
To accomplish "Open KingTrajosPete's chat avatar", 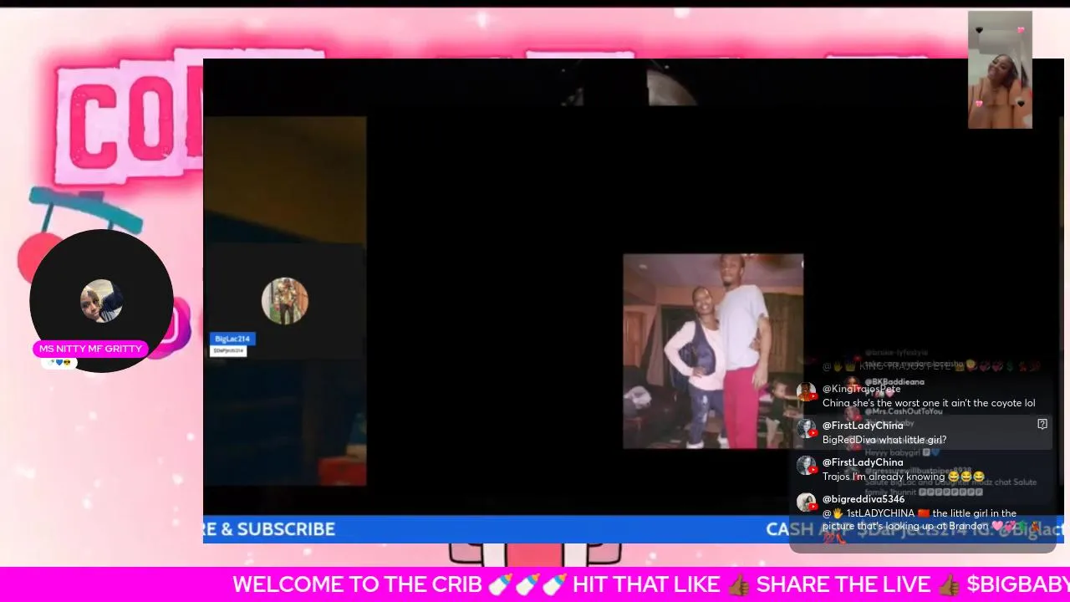I will point(806,392).
